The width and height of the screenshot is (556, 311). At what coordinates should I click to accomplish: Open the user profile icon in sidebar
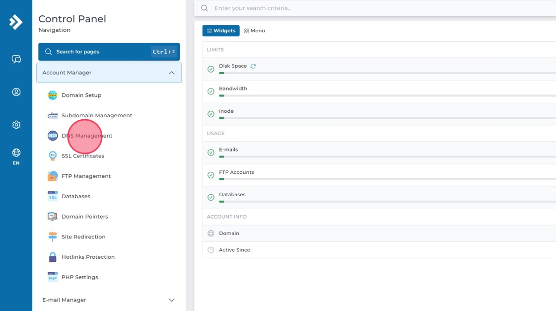point(16,92)
